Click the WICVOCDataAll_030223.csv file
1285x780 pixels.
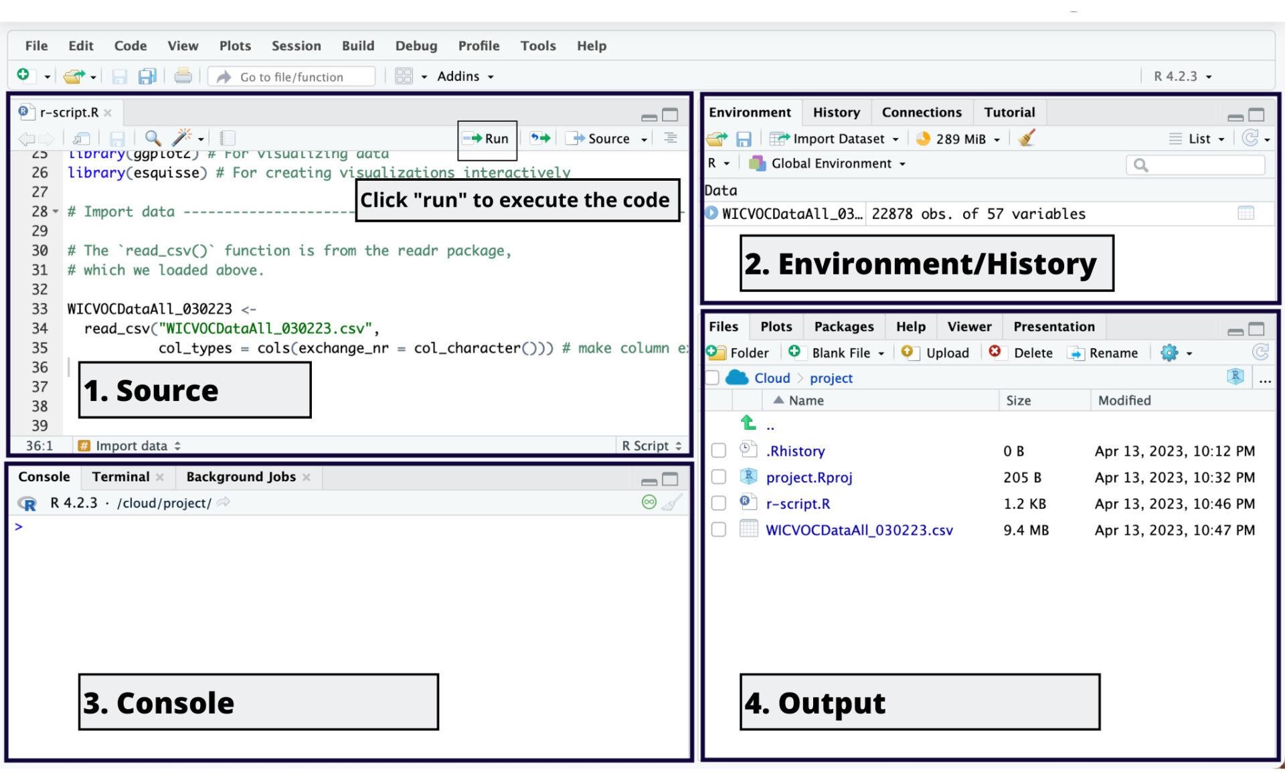[860, 529]
